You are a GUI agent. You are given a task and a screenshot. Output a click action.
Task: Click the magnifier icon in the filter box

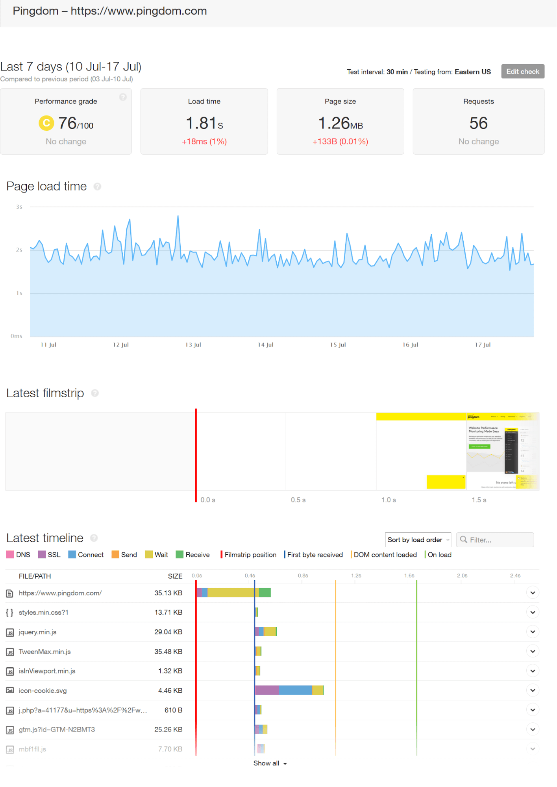(x=464, y=540)
